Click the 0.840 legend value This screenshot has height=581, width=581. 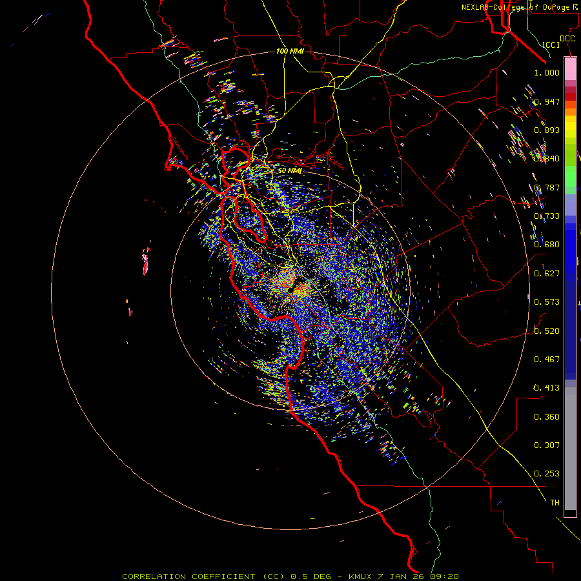(547, 159)
